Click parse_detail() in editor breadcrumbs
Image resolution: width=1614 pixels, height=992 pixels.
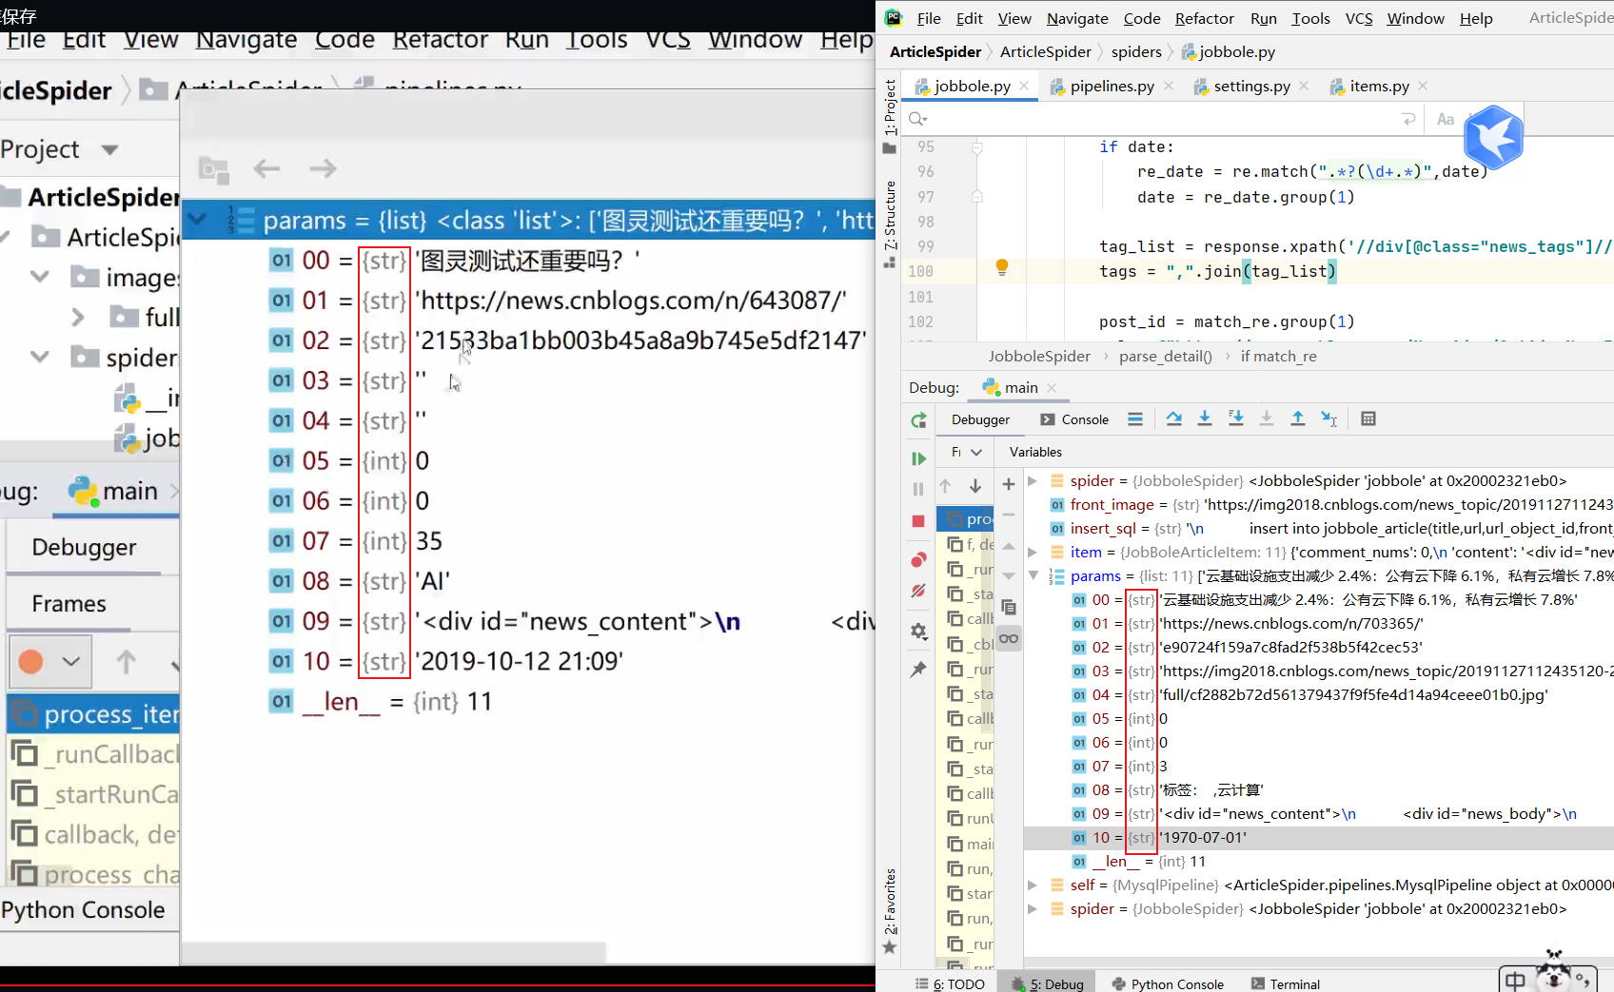(x=1166, y=356)
